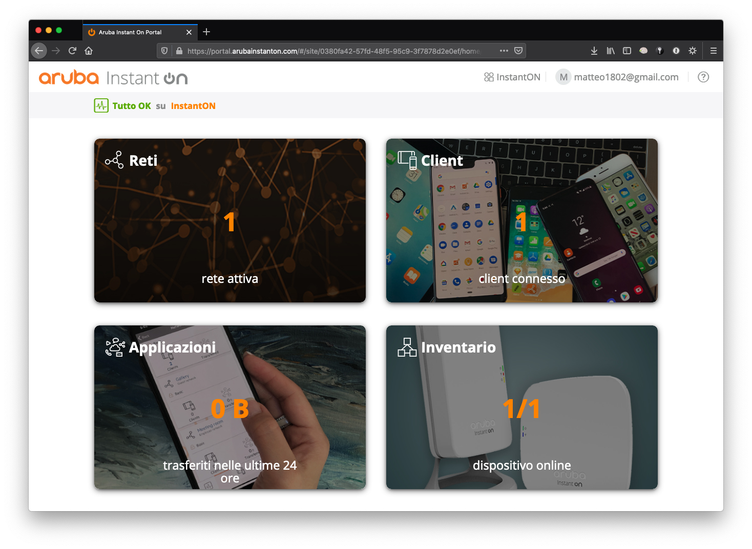The height and width of the screenshot is (549, 752).
Task: Click the Reti card active network count
Action: tap(229, 222)
